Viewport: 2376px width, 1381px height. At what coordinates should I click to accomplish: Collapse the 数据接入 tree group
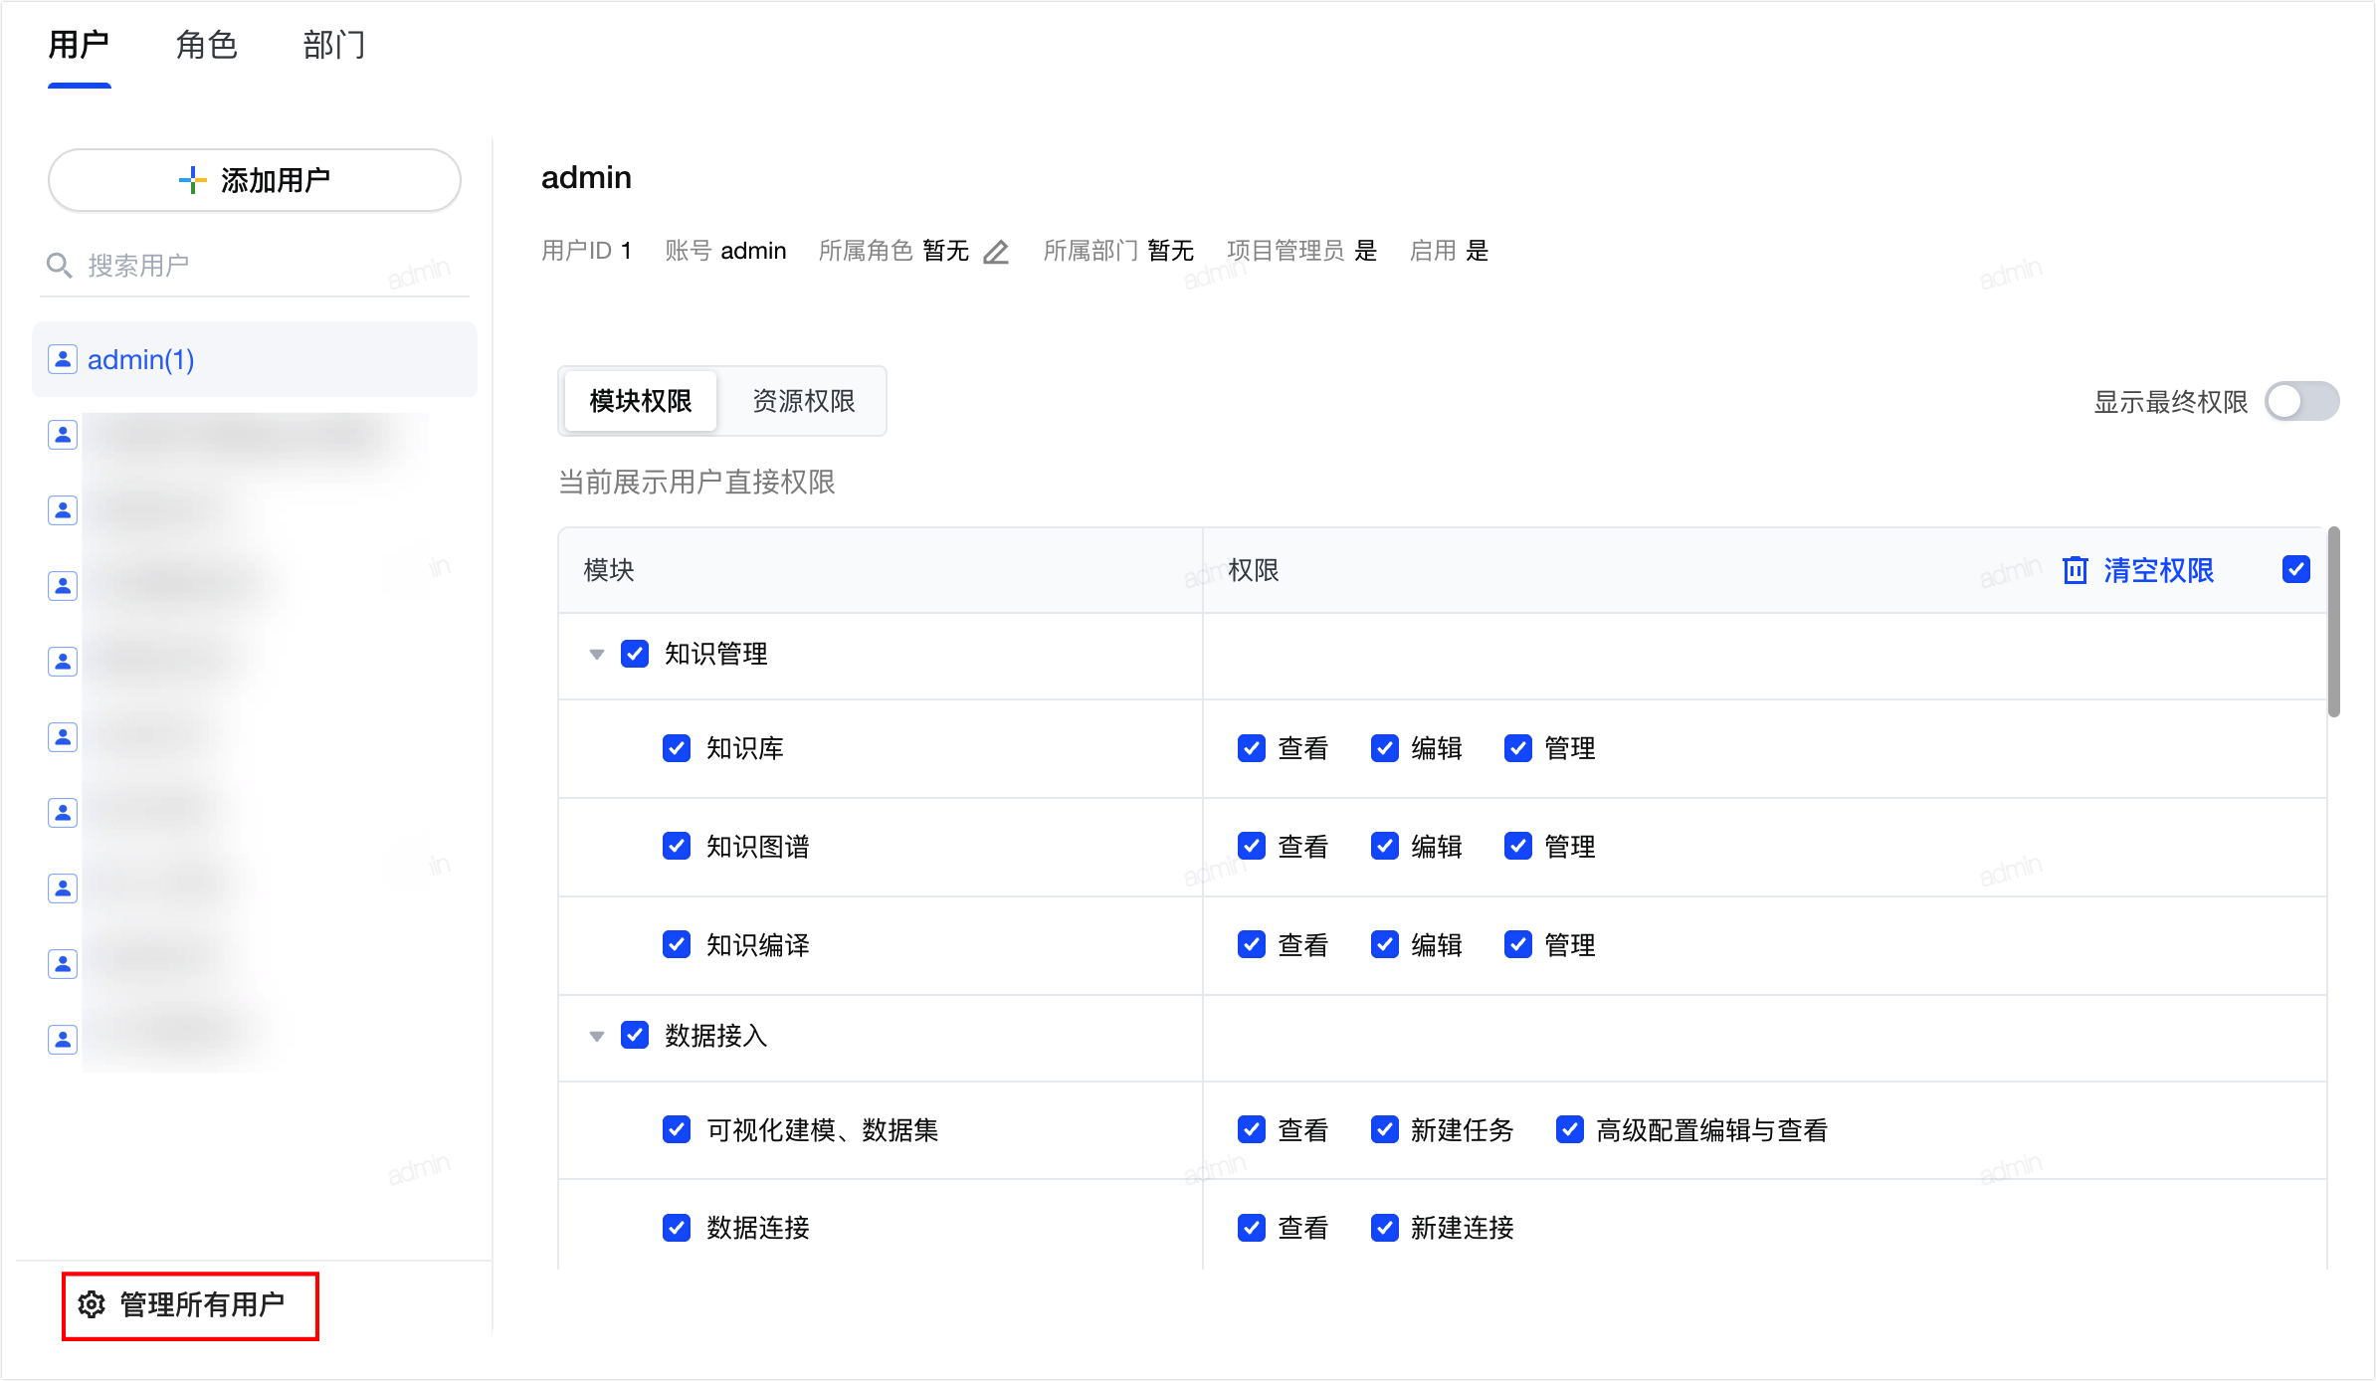click(x=597, y=1037)
